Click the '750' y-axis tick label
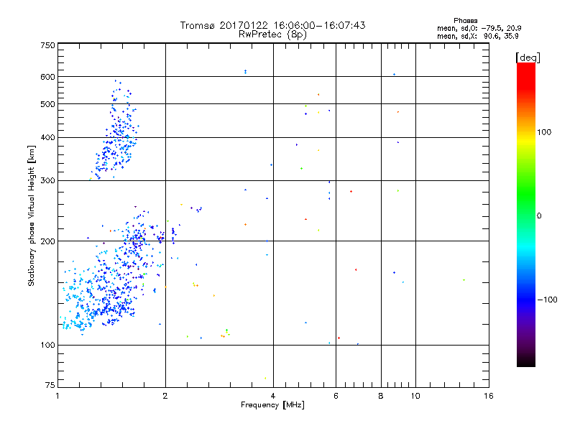The height and width of the screenshot is (431, 575). click(47, 45)
